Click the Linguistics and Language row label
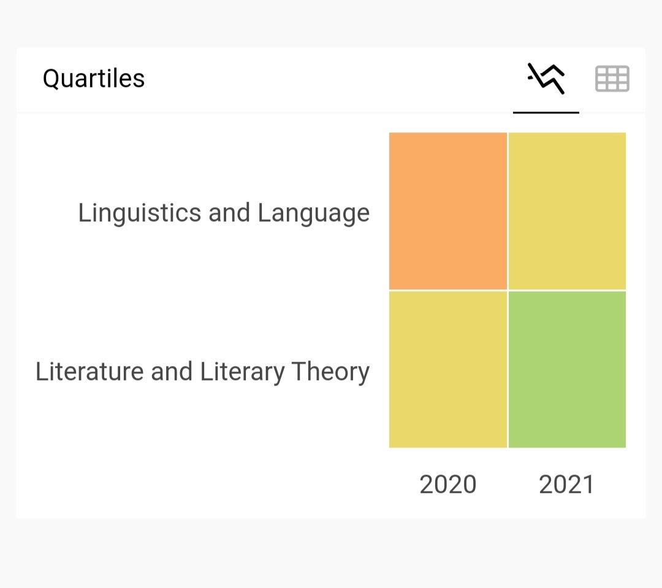The height and width of the screenshot is (588, 662). pos(224,213)
